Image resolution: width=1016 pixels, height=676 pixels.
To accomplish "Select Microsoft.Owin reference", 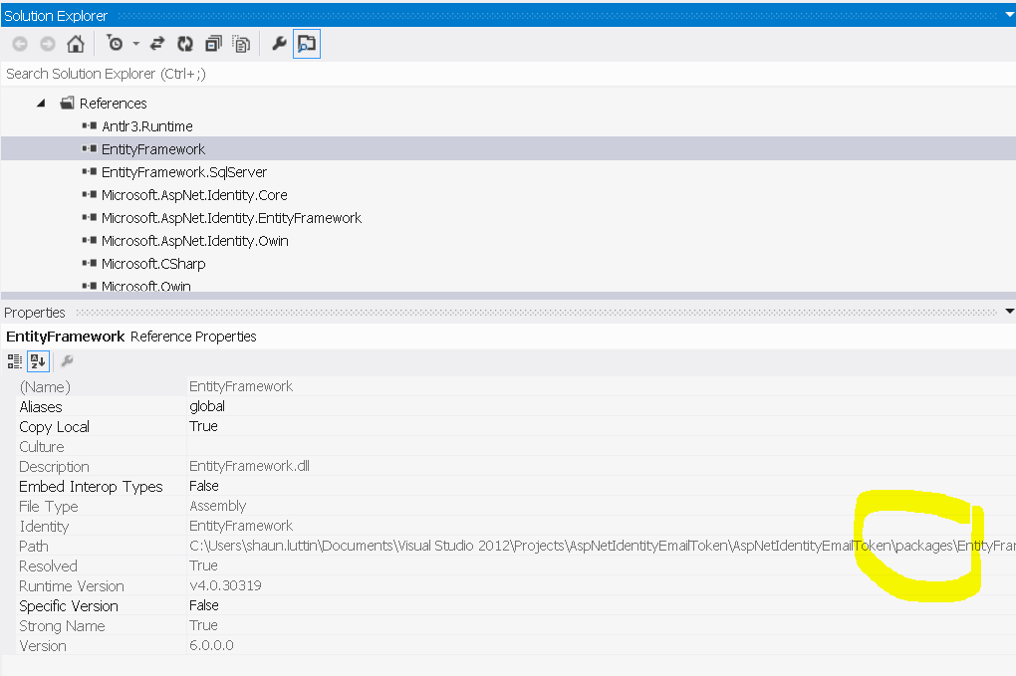I will coord(145,286).
